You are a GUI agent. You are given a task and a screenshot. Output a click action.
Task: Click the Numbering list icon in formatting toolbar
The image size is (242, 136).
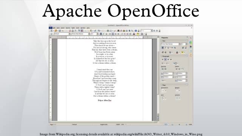[122, 34]
